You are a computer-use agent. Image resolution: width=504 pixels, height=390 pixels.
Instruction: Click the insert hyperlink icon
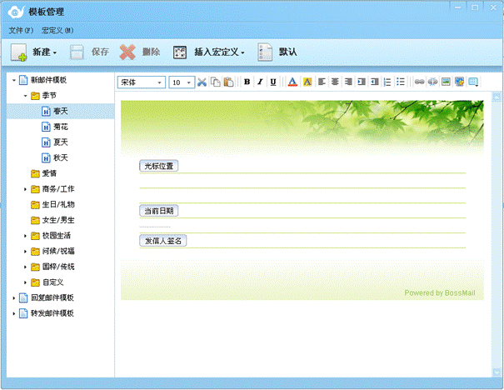coord(420,82)
